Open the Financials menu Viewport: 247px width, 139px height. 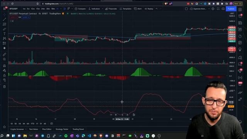[x=111, y=9]
